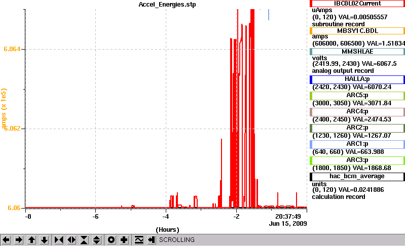Click the waveform graph refresh icon
The image size is (405, 246).
point(139,240)
